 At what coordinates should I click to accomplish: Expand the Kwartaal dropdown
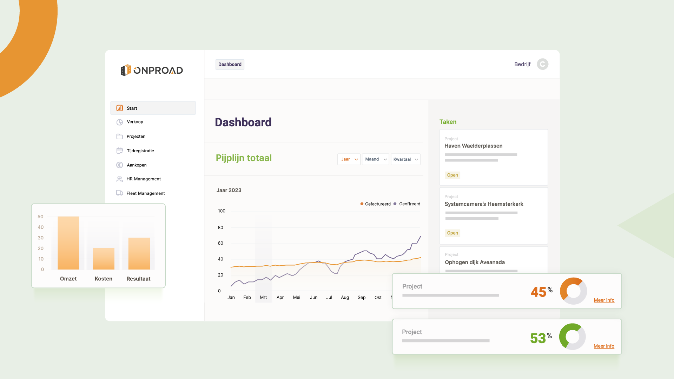pyautogui.click(x=405, y=159)
